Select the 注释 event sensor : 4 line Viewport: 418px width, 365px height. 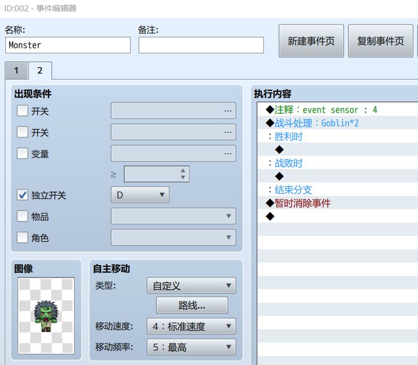[337, 109]
